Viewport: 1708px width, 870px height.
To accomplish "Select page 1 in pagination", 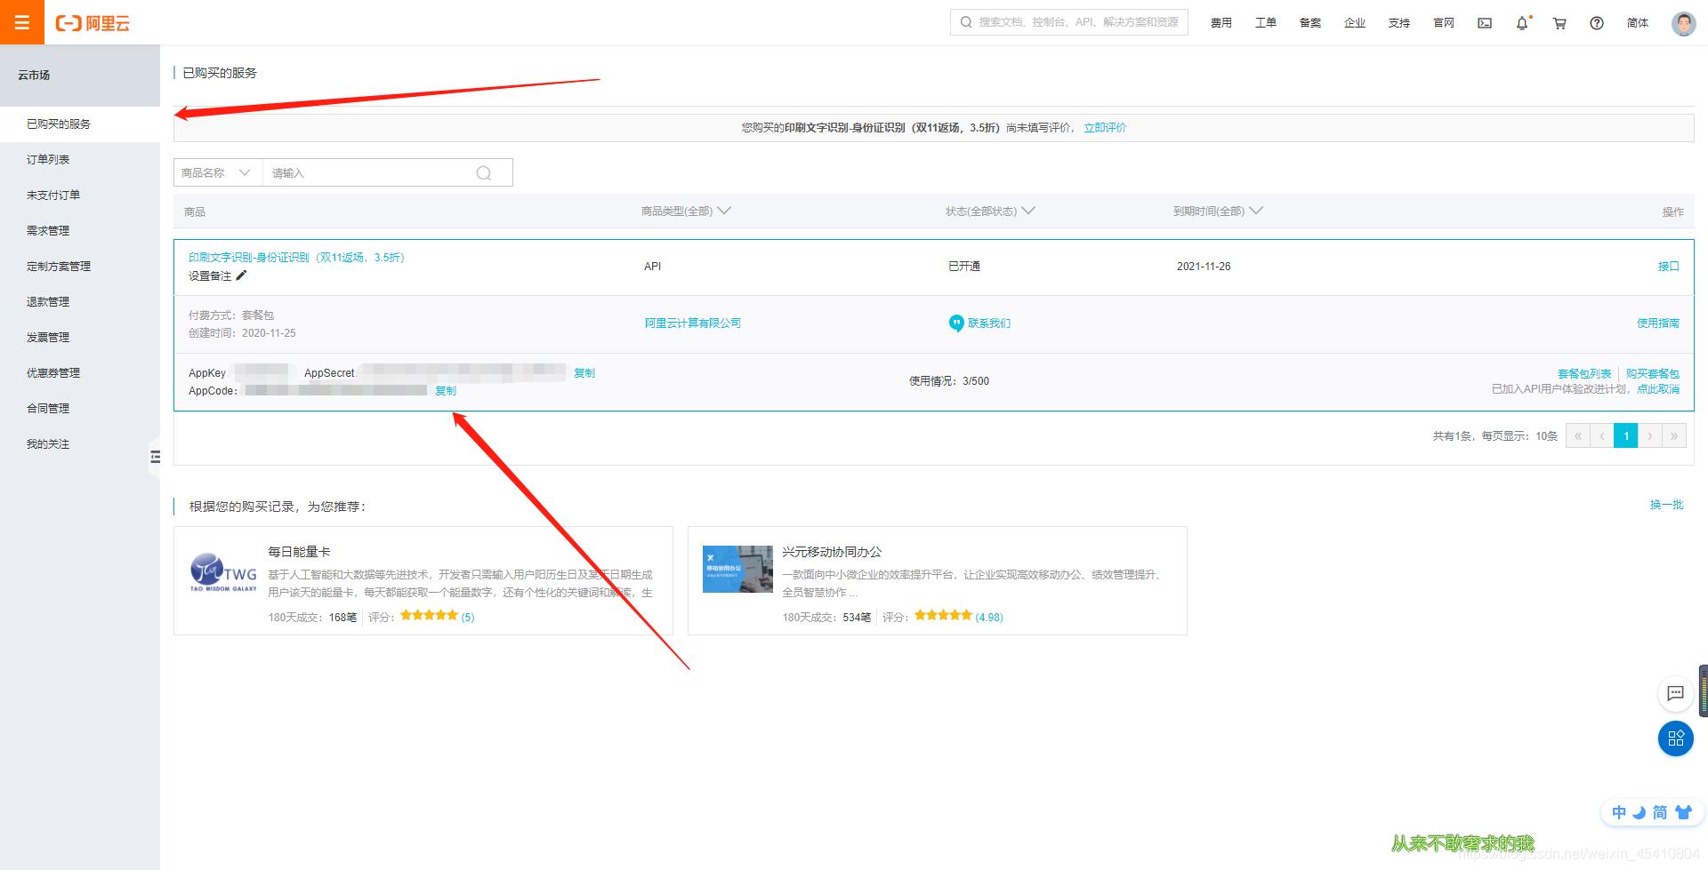I will tap(1626, 435).
